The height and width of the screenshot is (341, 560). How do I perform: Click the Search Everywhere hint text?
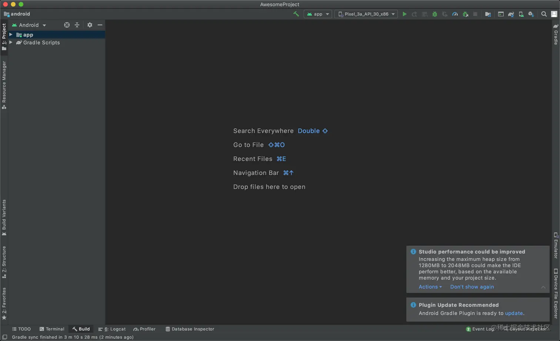click(263, 131)
